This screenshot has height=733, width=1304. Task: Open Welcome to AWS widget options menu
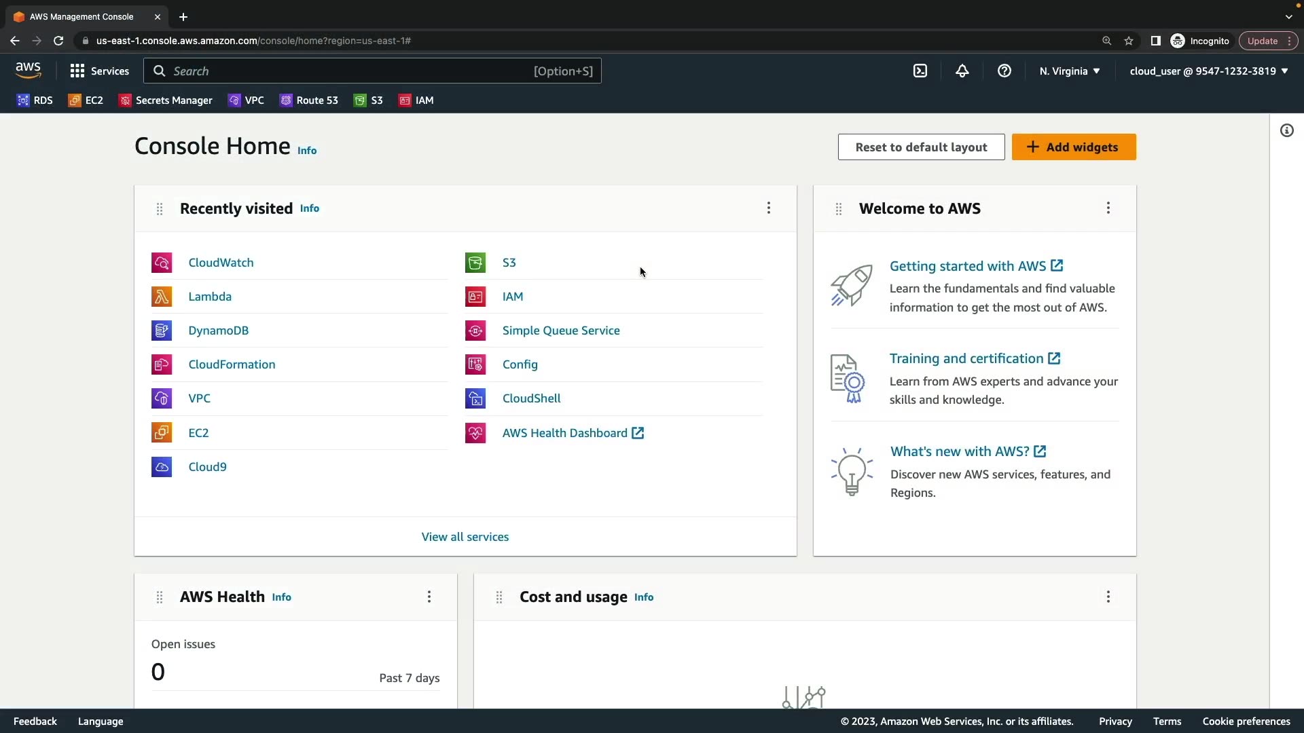tap(1108, 208)
